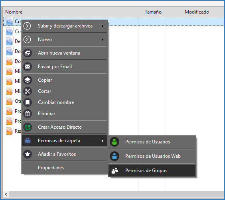Click the trash can icon for Eliminar
Image resolution: width=225 pixels, height=200 pixels.
coord(28,114)
